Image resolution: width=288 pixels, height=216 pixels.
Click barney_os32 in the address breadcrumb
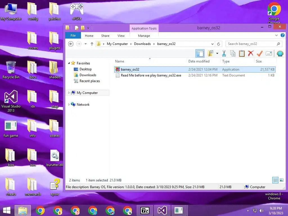[166, 44]
